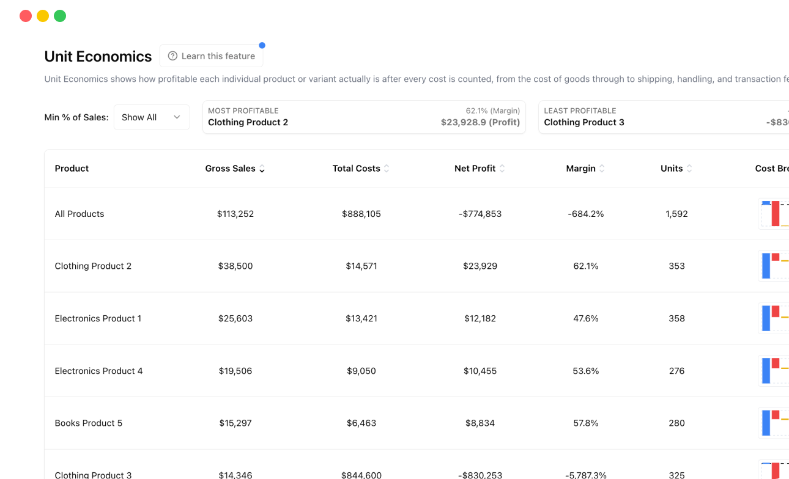Expand Clothing Product 2 to view its variants
789x479 pixels.
(x=93, y=266)
